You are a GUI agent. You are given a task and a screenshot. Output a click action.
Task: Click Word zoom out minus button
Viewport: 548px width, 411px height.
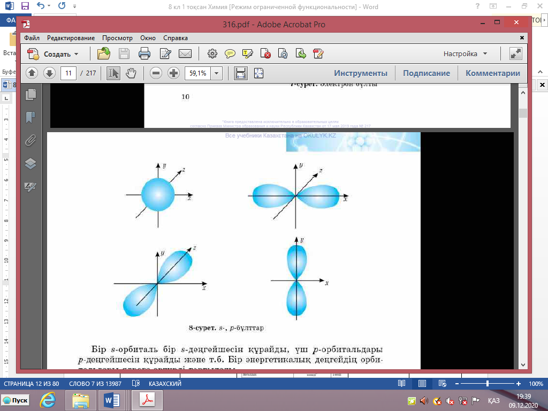click(x=457, y=384)
